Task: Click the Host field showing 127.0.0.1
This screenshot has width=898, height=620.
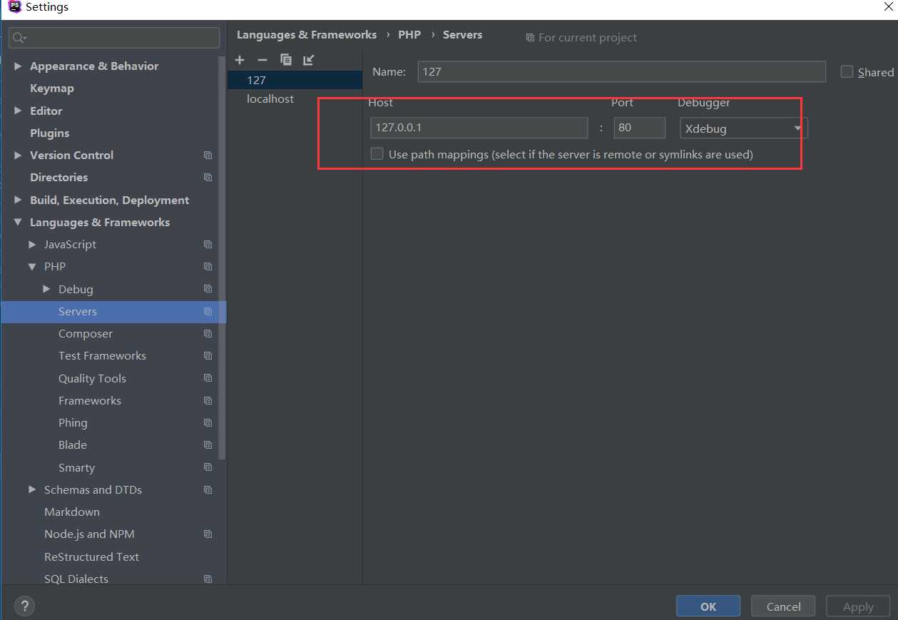Action: tap(479, 128)
